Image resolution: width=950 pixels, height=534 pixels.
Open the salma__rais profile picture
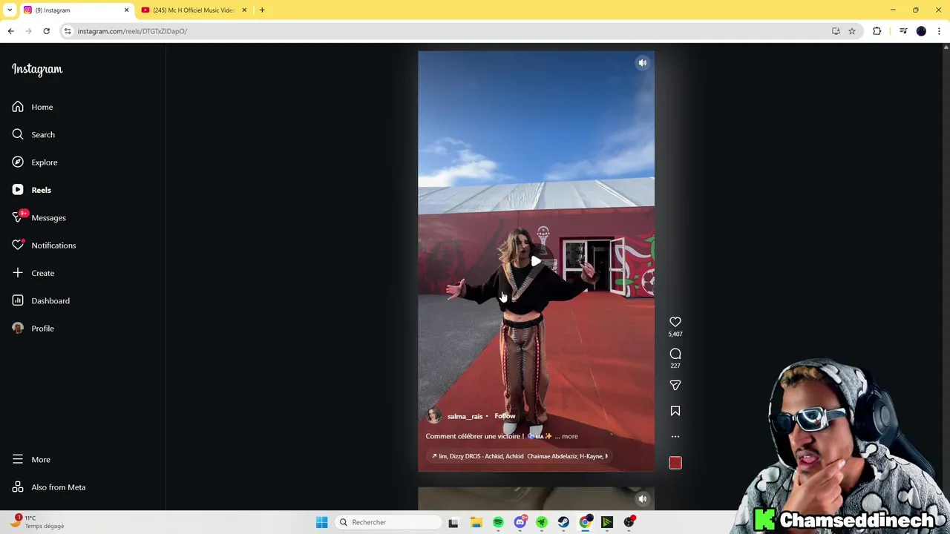[x=434, y=416]
